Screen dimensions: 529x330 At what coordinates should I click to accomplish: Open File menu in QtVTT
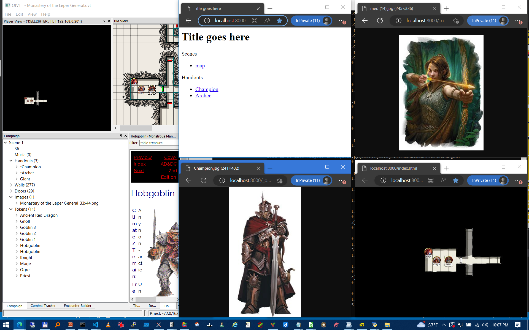(8, 14)
